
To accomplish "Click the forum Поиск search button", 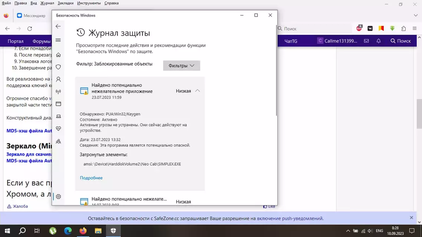I will click(400, 41).
